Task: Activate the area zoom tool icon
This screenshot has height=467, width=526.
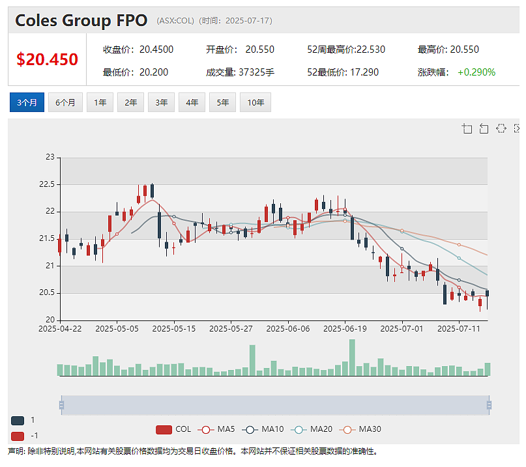Action: [467, 128]
